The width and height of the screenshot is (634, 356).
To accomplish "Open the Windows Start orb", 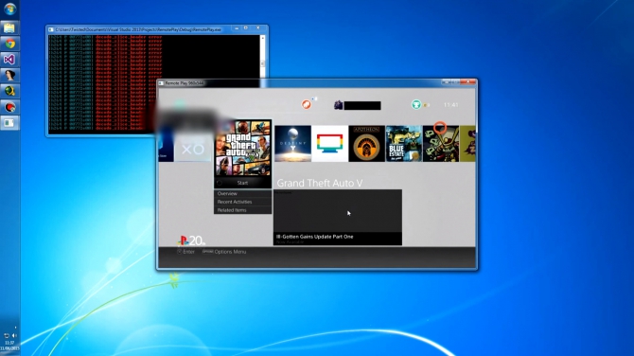I will tap(9, 9).
